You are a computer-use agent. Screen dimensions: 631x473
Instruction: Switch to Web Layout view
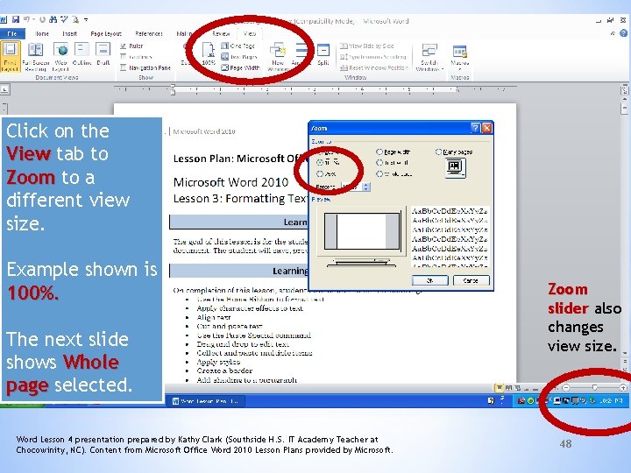(60, 56)
